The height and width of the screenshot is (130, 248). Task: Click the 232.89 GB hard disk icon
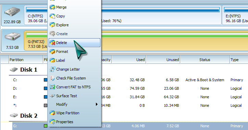[12, 12]
